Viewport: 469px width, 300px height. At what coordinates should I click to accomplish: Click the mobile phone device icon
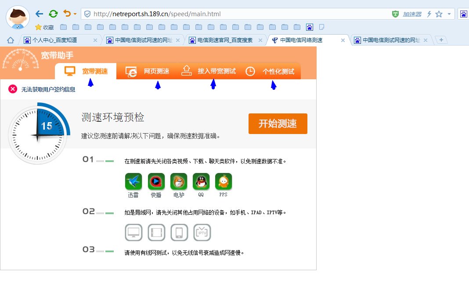click(x=179, y=233)
